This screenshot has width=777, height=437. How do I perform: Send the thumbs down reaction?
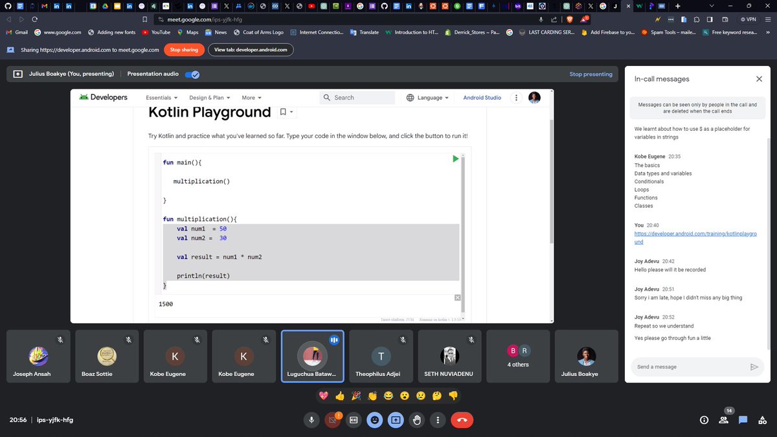453,396
